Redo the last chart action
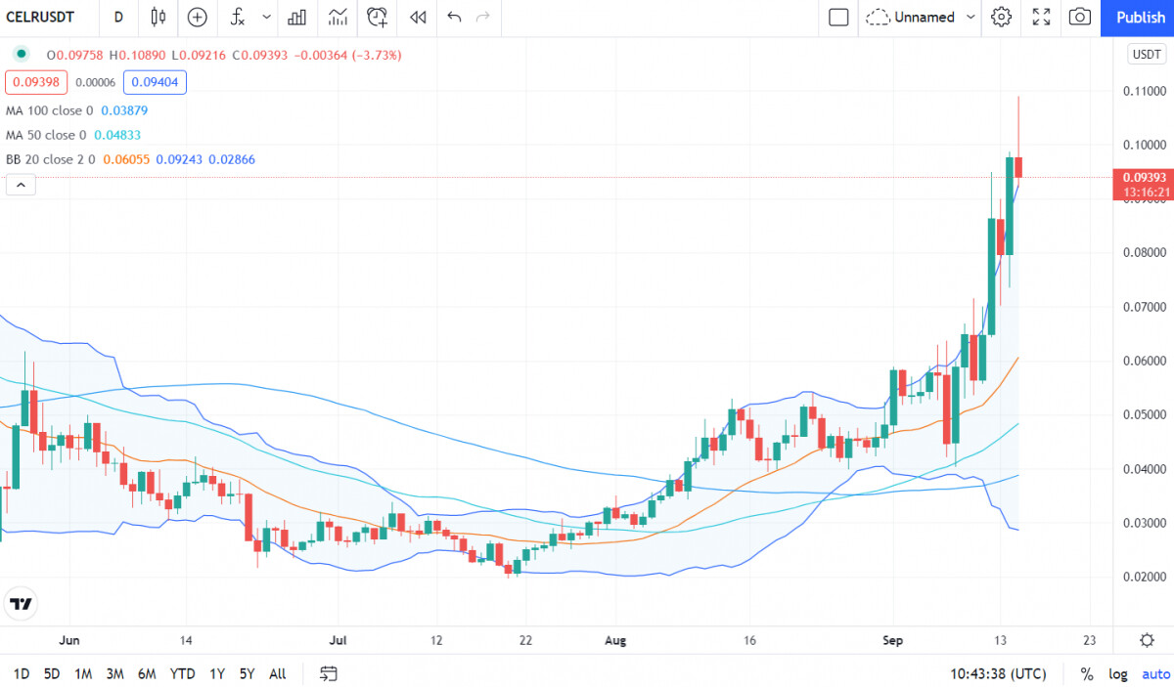The width and height of the screenshot is (1174, 687). tap(482, 17)
